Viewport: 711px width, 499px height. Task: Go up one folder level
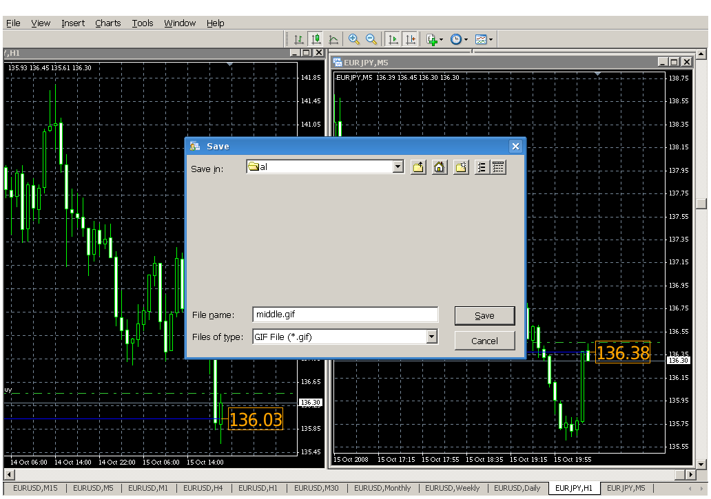coord(418,167)
